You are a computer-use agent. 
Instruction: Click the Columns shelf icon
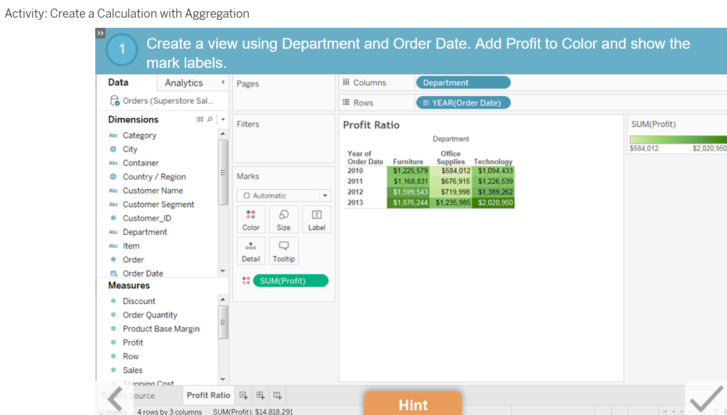coord(346,82)
